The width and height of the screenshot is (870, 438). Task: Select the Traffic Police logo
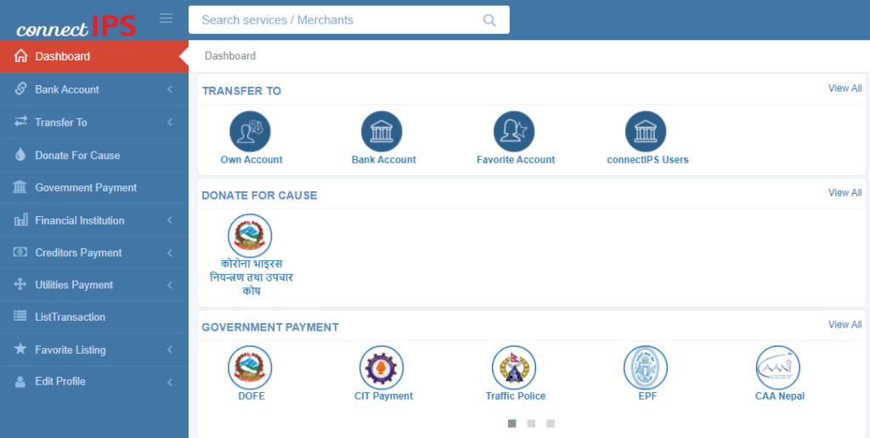tap(514, 367)
